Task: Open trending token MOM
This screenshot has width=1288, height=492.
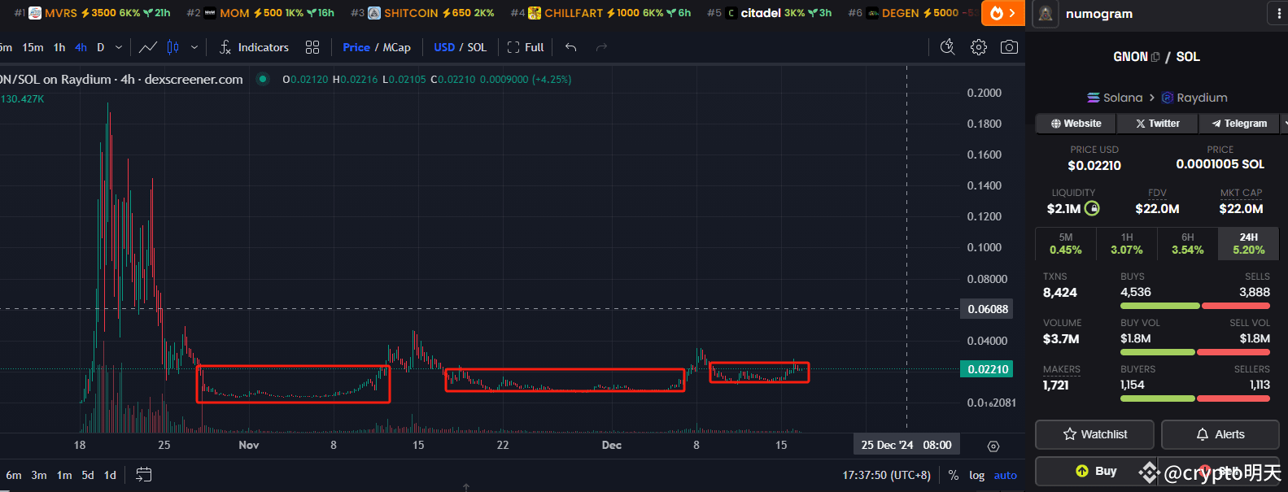Action: [260, 13]
